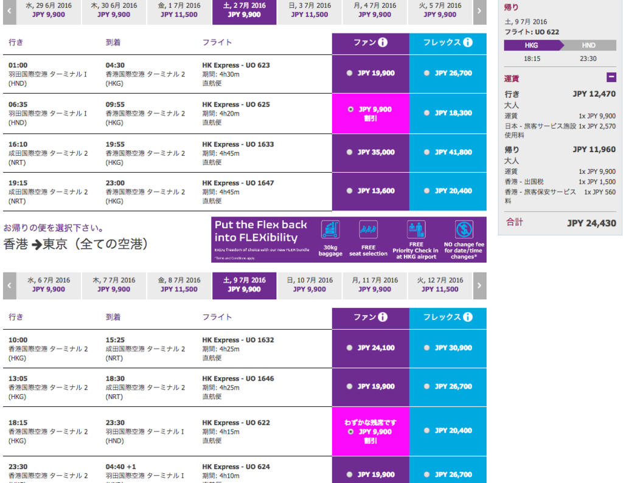Open the outbound フレックス fare info icon
Screen dimensions: 623x483
coord(468,42)
